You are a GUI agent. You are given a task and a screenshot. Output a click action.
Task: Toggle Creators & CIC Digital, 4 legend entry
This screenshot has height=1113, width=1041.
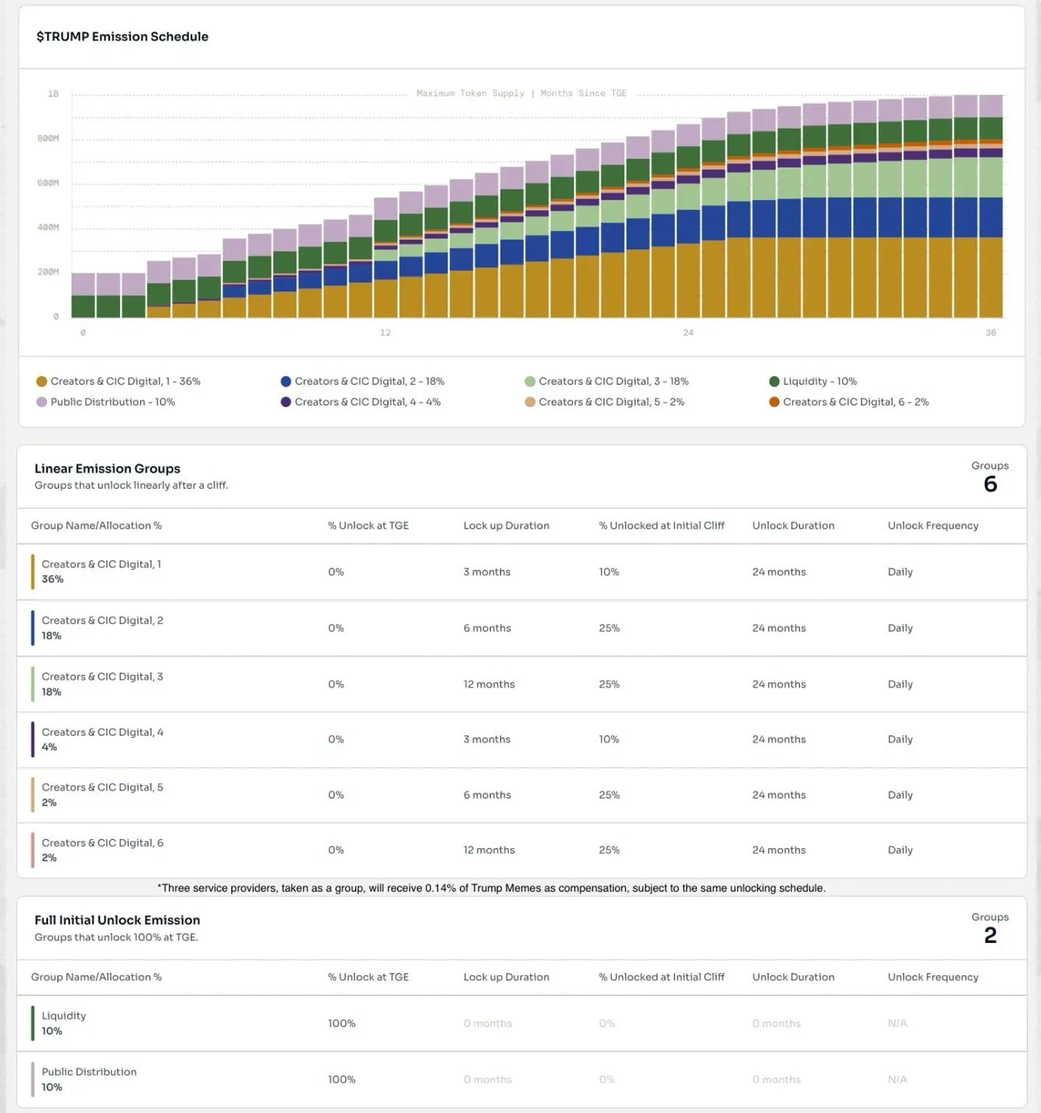(367, 402)
